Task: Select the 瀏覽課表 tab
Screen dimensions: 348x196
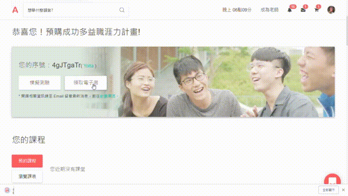Action: [27, 176]
